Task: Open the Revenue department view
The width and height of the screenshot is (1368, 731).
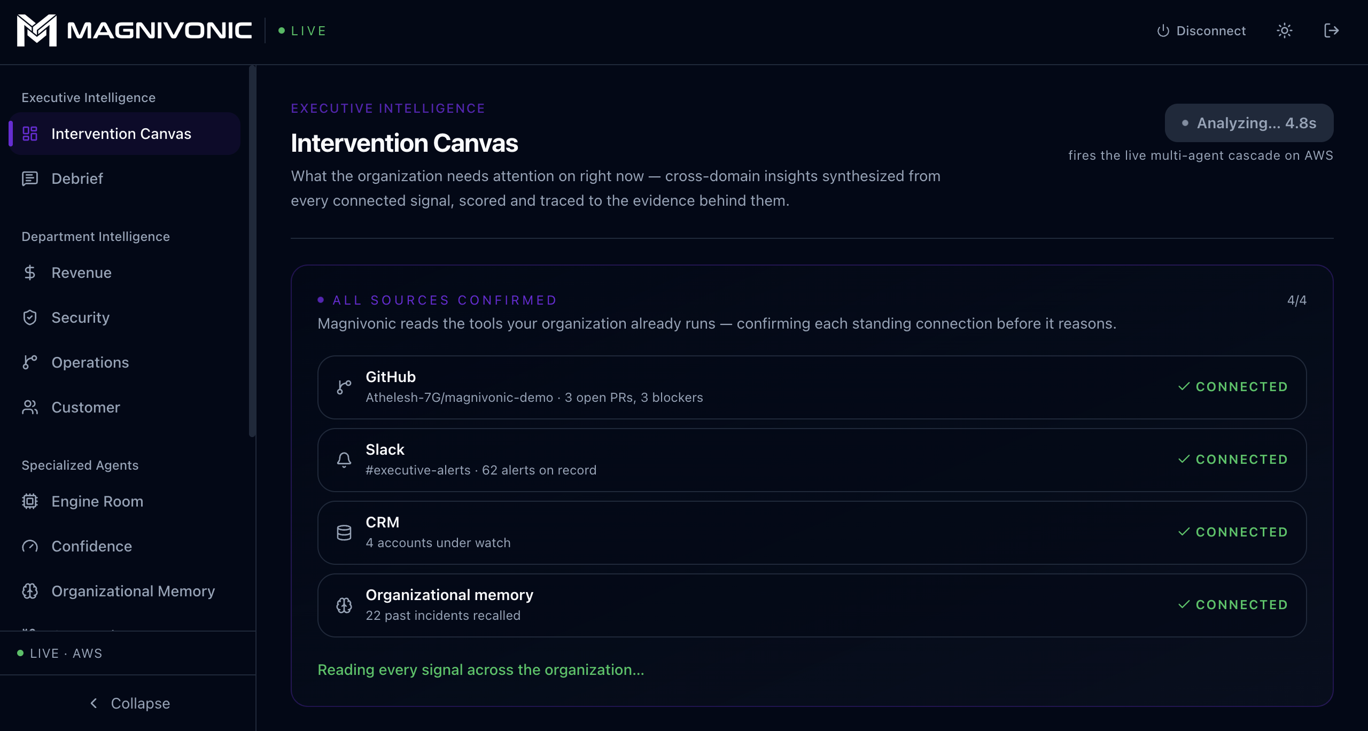Action: pos(125,273)
